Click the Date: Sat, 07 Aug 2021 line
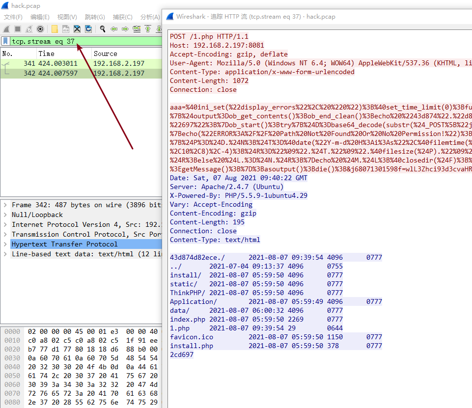The height and width of the screenshot is (408, 472). click(238, 178)
